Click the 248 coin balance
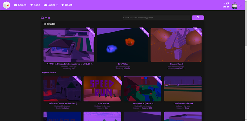The height and width of the screenshot is (121, 247). coord(224,7)
